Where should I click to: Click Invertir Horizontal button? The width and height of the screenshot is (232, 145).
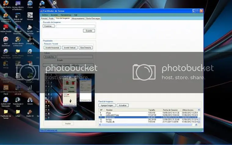click(52, 48)
